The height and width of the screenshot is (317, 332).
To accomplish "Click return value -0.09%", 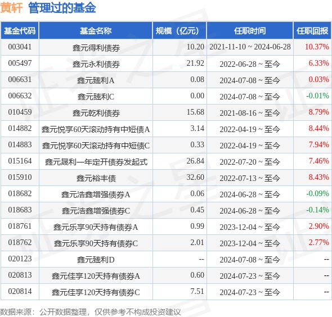I will (x=317, y=193).
